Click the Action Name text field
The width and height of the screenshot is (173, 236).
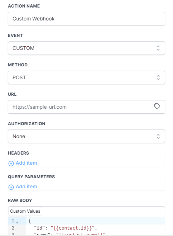pyautogui.click(x=86, y=19)
